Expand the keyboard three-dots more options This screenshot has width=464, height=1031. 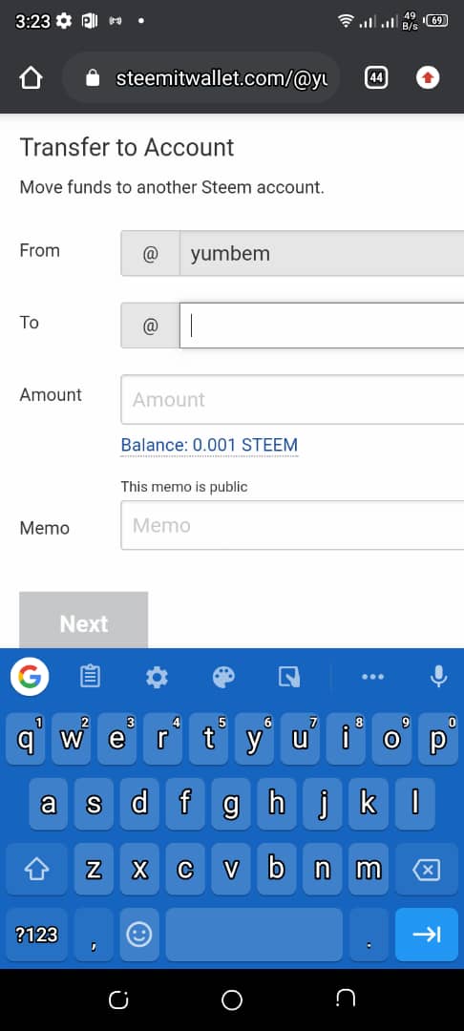(x=372, y=677)
